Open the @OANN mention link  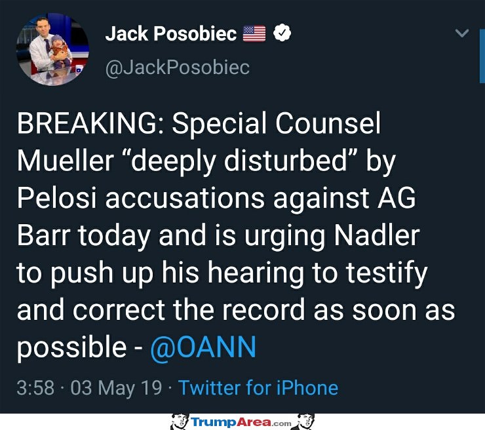pyautogui.click(x=203, y=347)
